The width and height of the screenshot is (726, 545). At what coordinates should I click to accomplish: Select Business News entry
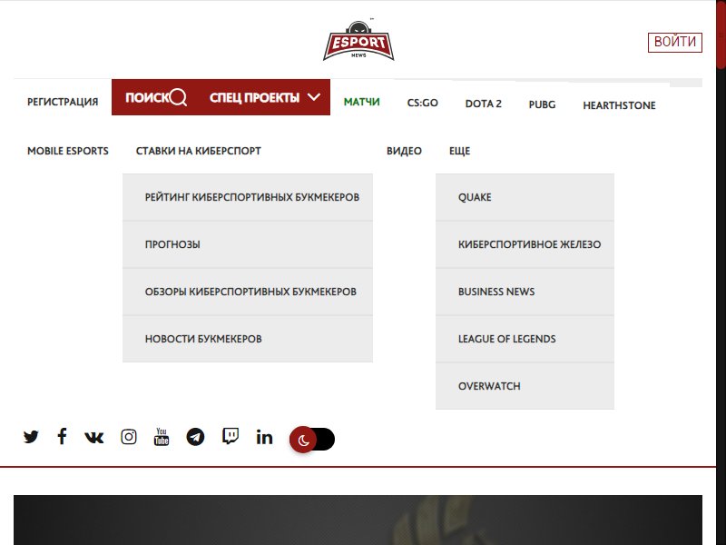tap(525, 292)
